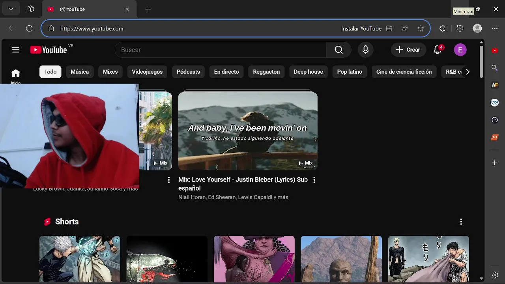Click the page vertical scrollbar
The image size is (505, 284).
(481, 62)
